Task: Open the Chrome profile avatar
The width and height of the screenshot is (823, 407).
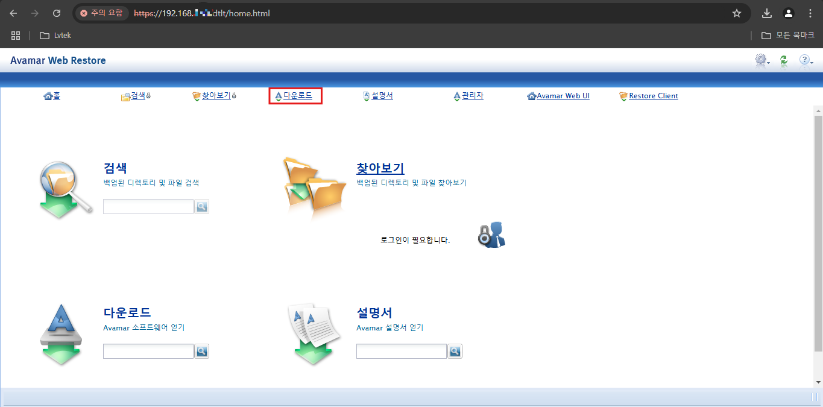Action: (788, 13)
